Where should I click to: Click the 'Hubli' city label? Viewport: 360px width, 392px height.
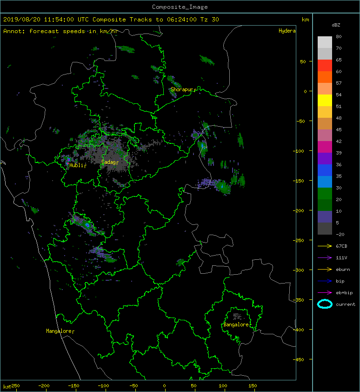pos(76,165)
